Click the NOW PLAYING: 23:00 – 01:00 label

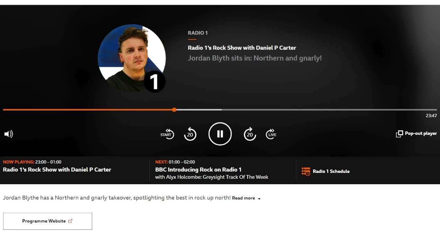[32, 162]
